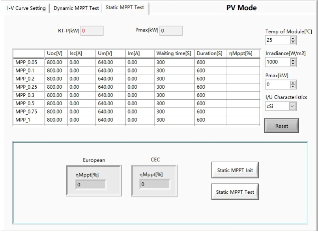Click the Static MPPT Init button
The height and width of the screenshot is (232, 318).
[x=235, y=171]
